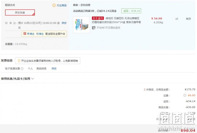Click the 运费 ¥6.00 amount
This screenshot has width=197, height=133.
(x=191, y=95)
